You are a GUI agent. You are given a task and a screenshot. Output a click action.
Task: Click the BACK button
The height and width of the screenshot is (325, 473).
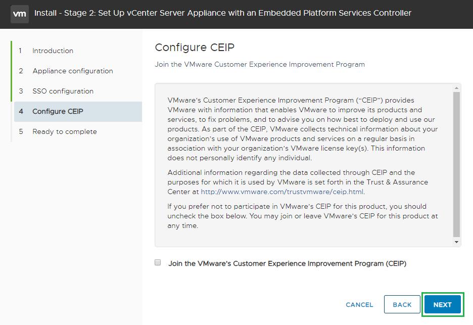402,305
